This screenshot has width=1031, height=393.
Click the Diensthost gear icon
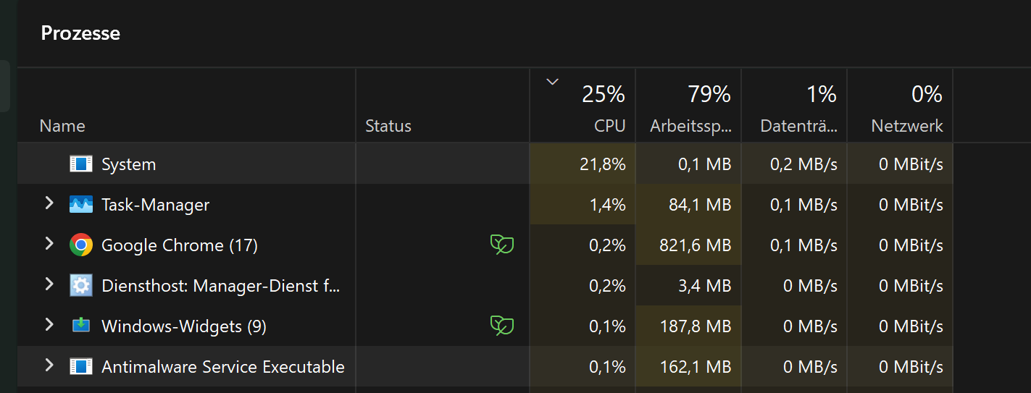pyautogui.click(x=81, y=286)
